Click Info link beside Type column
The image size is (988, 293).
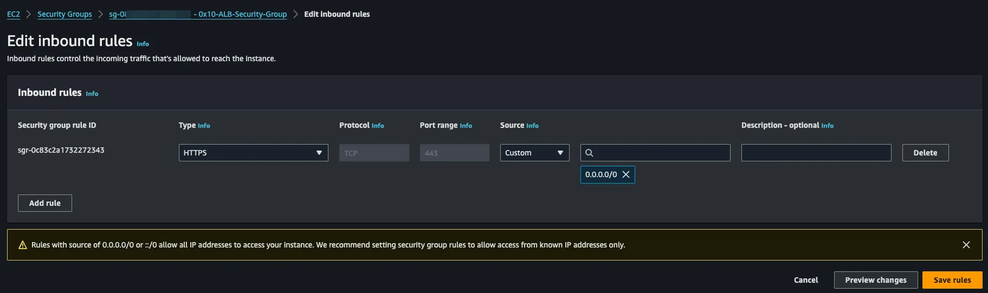click(x=204, y=126)
